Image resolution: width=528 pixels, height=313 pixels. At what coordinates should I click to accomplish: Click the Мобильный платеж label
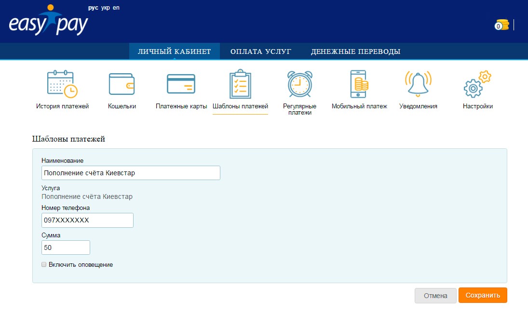tap(359, 106)
